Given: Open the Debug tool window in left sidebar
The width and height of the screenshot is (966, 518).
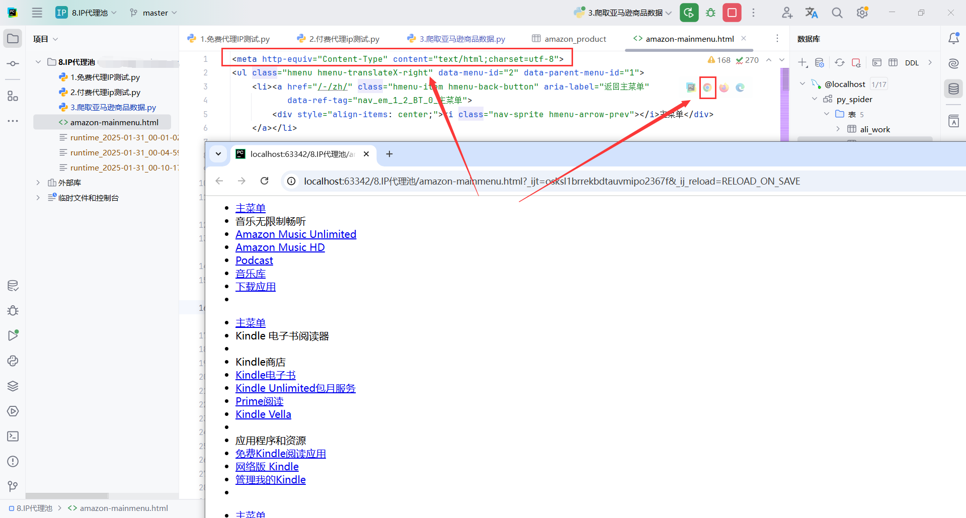Looking at the screenshot, I should [13, 310].
